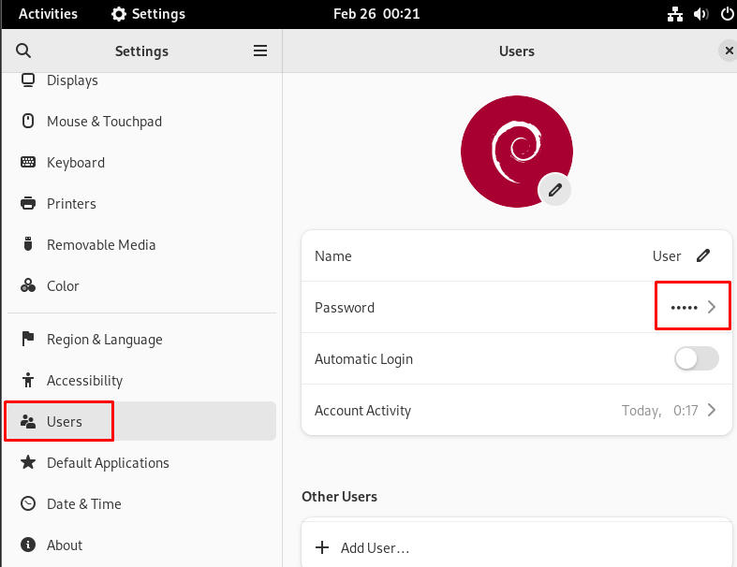Select Color in the sidebar
Image resolution: width=737 pixels, height=567 pixels.
(142, 285)
